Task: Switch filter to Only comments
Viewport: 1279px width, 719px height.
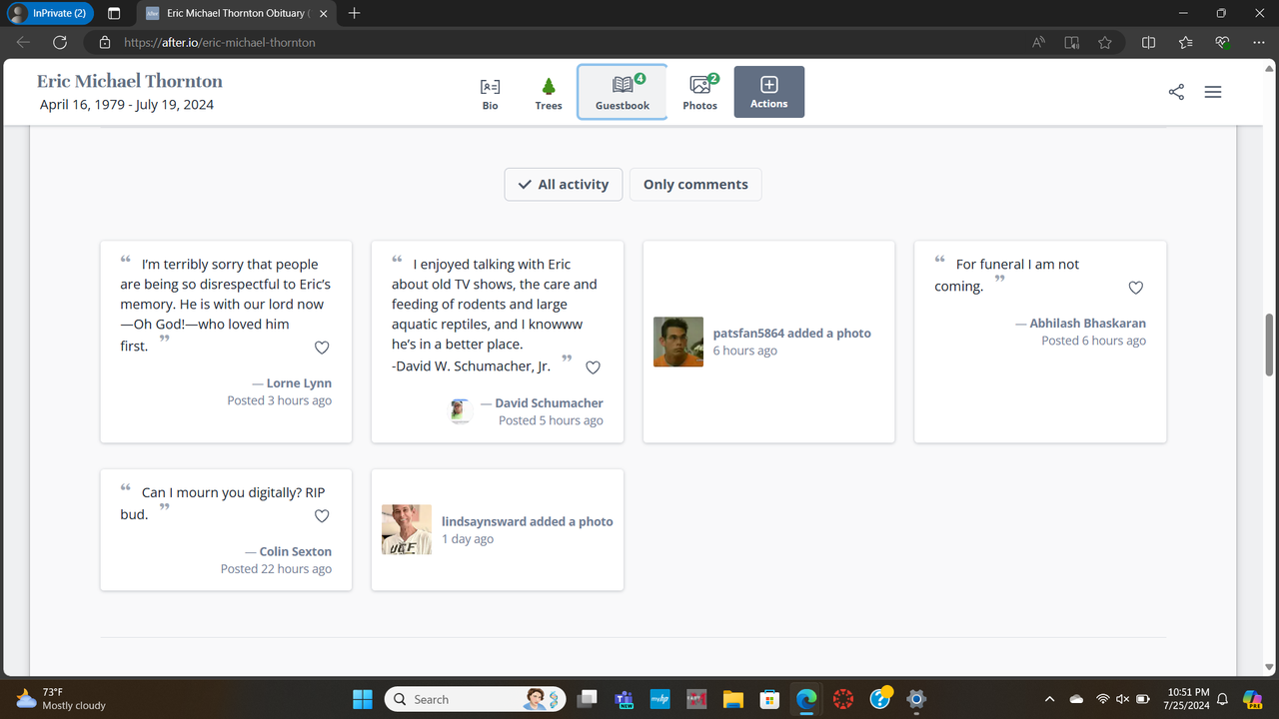Action: (695, 184)
